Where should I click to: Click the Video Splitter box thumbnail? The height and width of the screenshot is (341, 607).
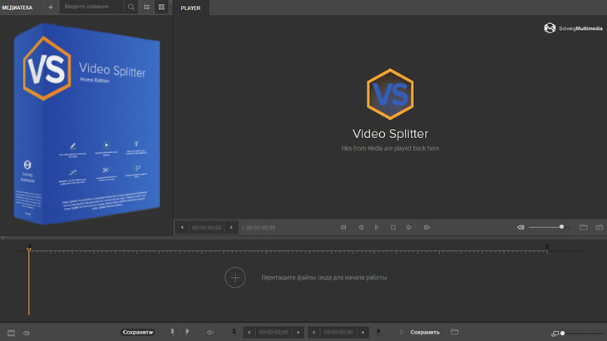pyautogui.click(x=86, y=124)
